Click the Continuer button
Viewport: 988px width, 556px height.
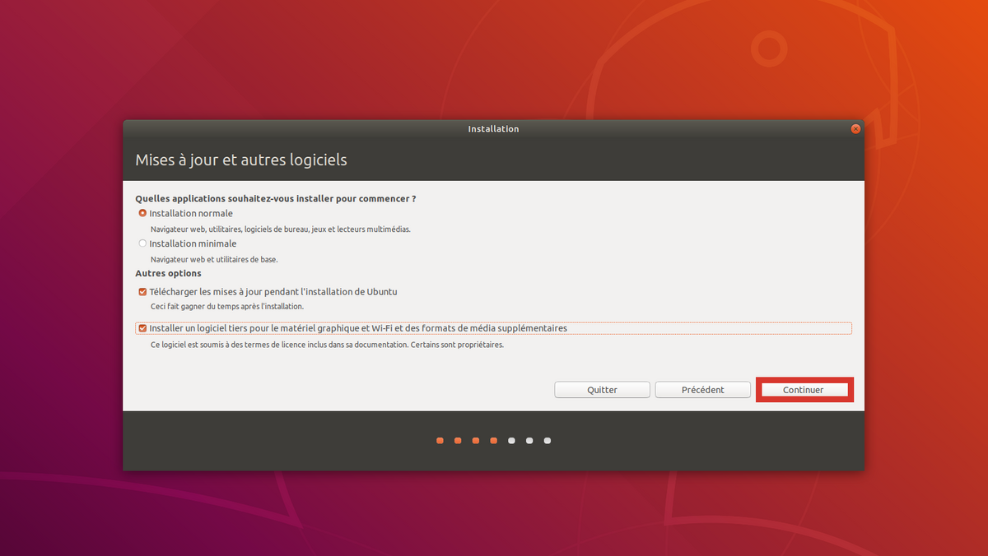click(804, 390)
